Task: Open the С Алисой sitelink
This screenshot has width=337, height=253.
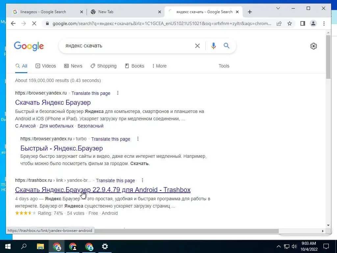Action: pos(25,126)
